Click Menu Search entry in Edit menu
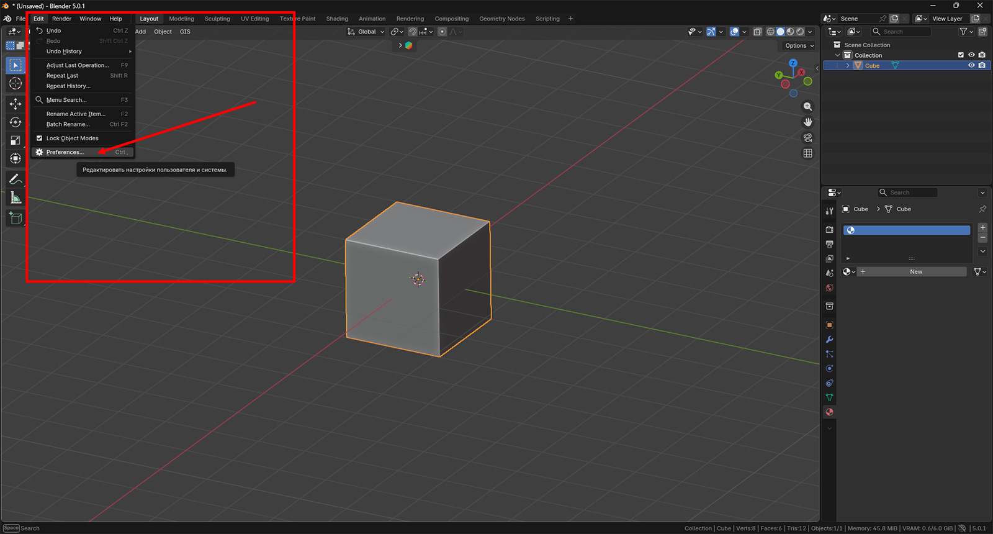The width and height of the screenshot is (993, 534). [66, 100]
